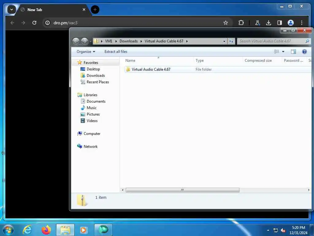This screenshot has width=314, height=236.
Task: Open Windows Media Player from taskbar
Action: 83,230
